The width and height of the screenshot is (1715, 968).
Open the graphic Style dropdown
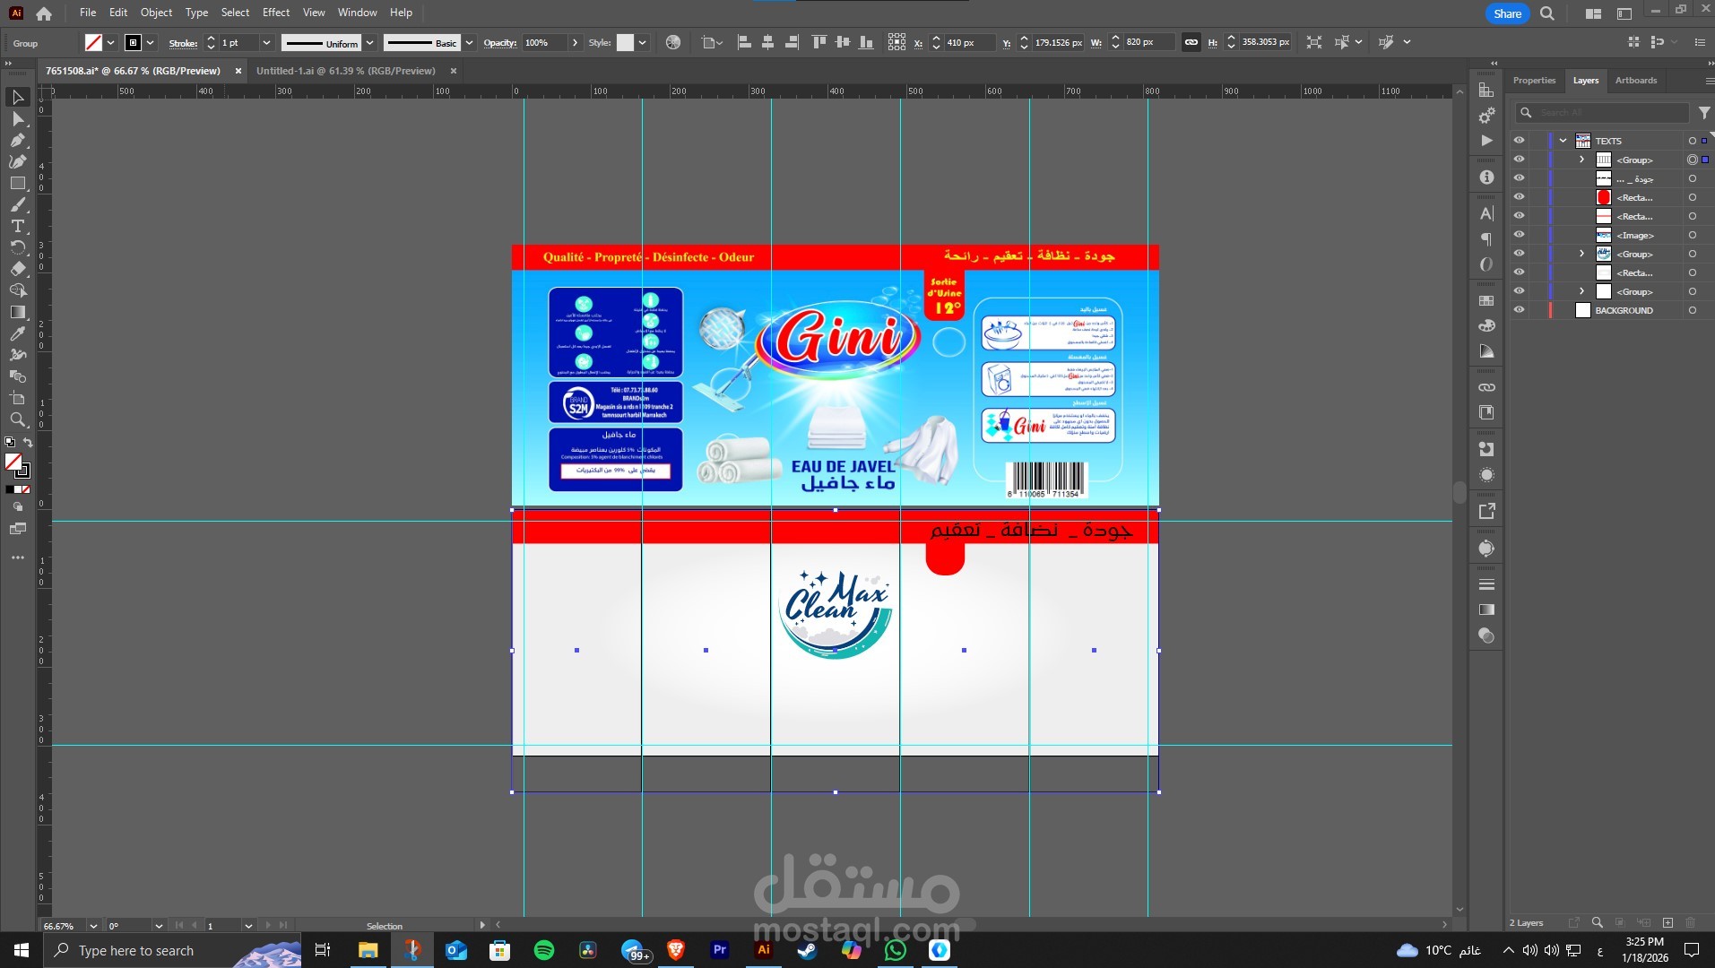[643, 42]
